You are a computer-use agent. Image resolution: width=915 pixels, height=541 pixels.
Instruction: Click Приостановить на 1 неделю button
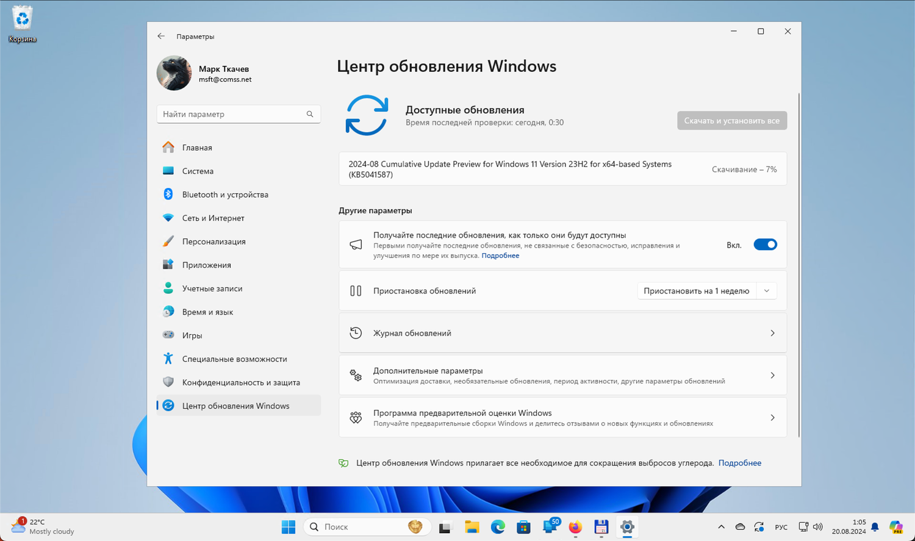coord(696,291)
